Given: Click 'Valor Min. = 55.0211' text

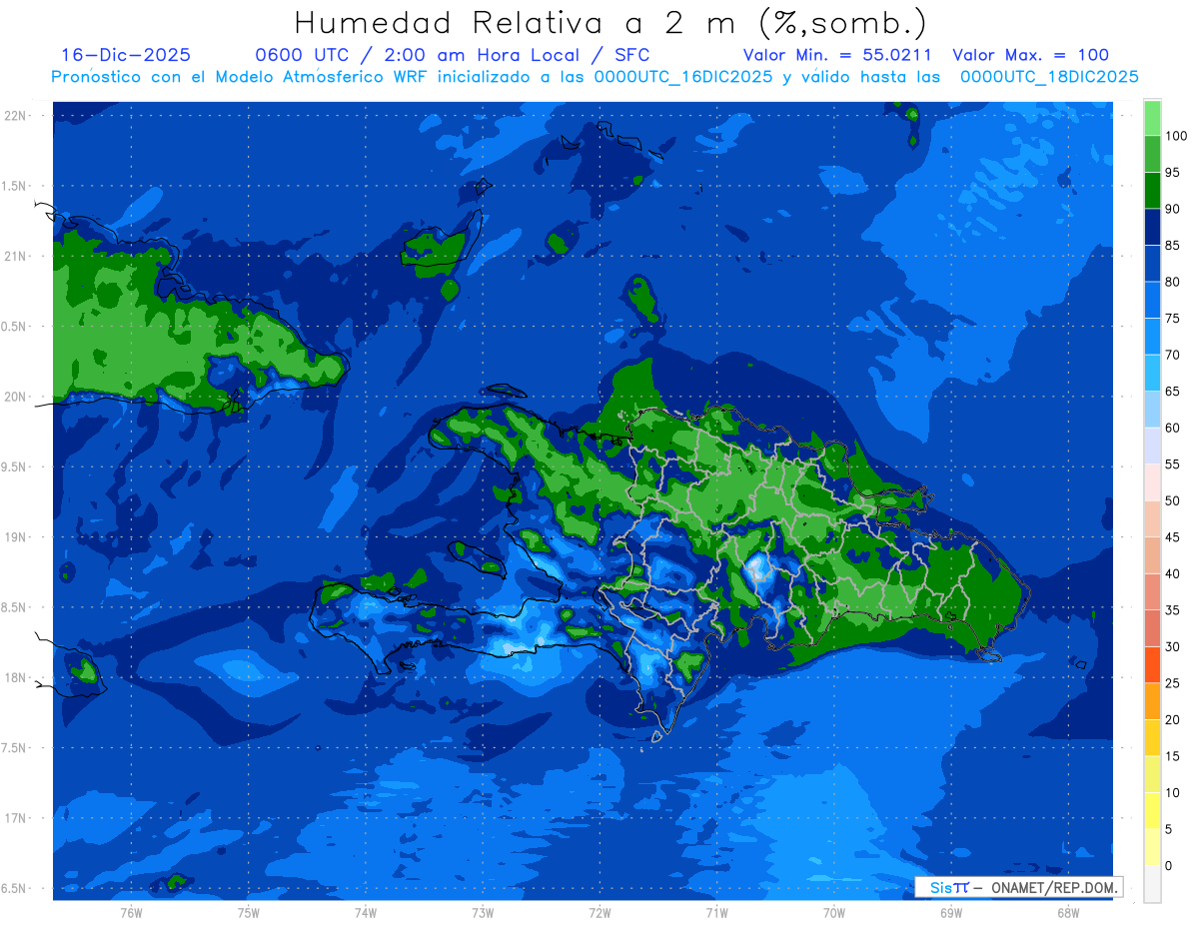Looking at the screenshot, I should click(837, 55).
